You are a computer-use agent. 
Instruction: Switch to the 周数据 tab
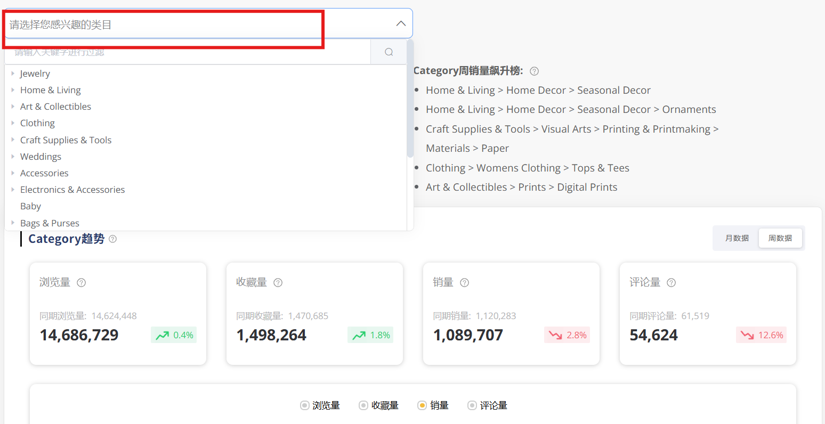click(x=780, y=238)
